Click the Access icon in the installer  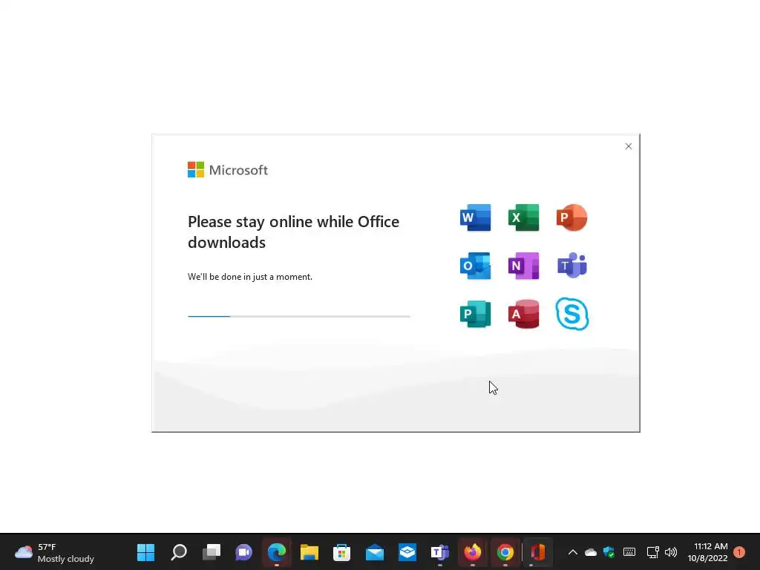coord(523,314)
